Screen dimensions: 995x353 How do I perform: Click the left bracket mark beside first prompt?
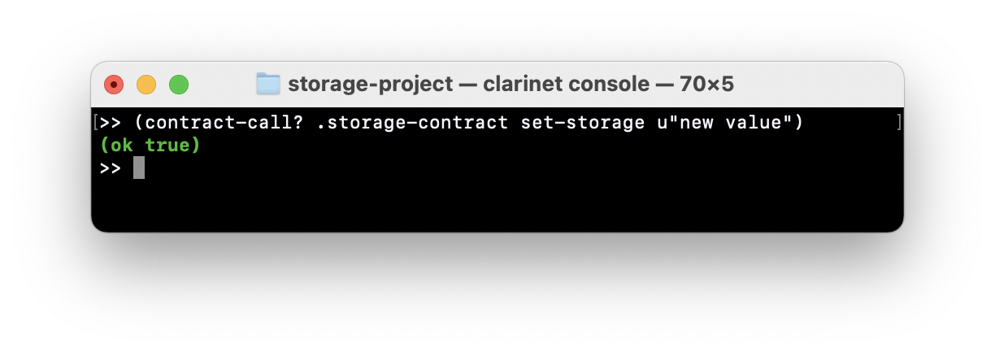[x=96, y=123]
